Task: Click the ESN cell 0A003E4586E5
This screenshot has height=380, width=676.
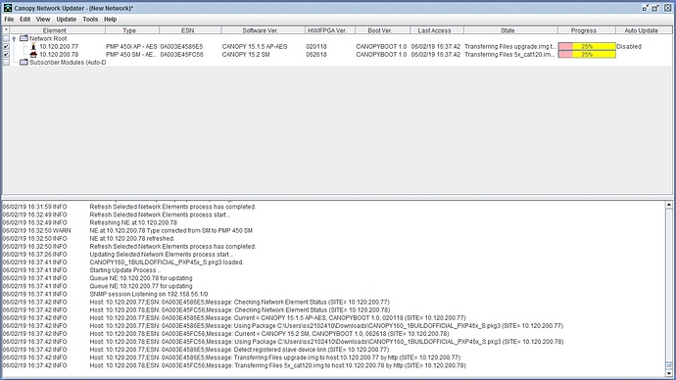Action: pyautogui.click(x=181, y=46)
